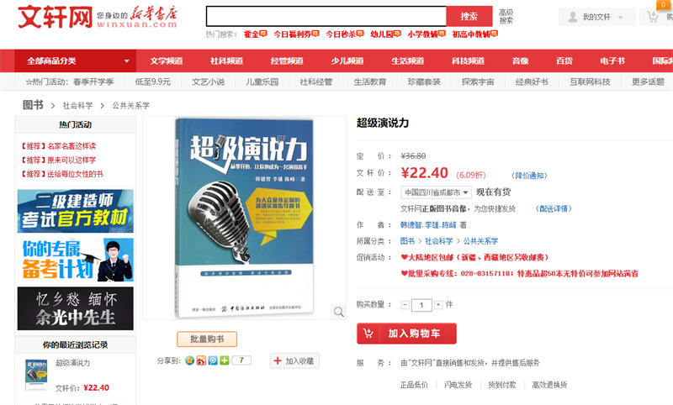
Task: Increase purchase quantity with plus button
Action: 437,305
